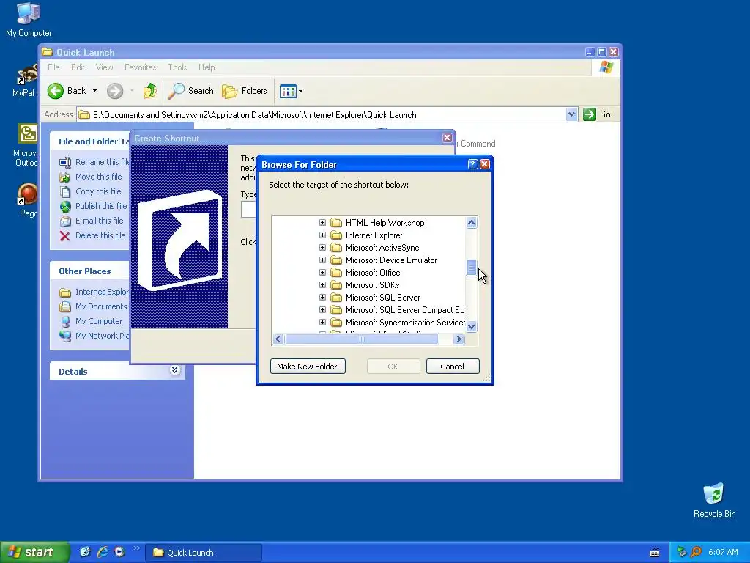
Task: Click the Copy this file link
Action: pos(98,191)
